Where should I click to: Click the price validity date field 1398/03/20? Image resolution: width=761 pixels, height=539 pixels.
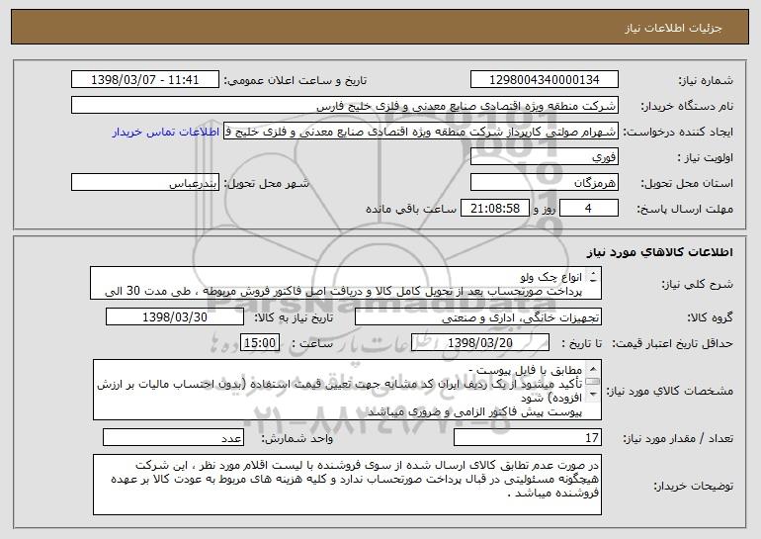[x=480, y=343]
